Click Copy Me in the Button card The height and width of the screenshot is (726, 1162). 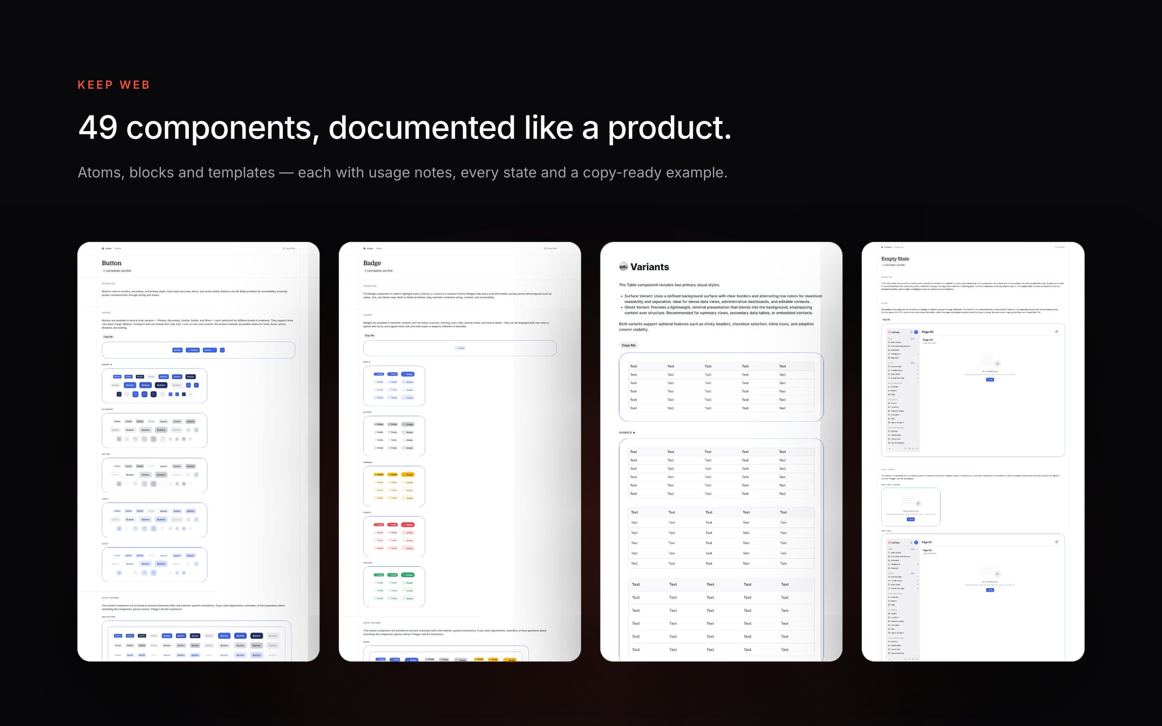[108, 337]
